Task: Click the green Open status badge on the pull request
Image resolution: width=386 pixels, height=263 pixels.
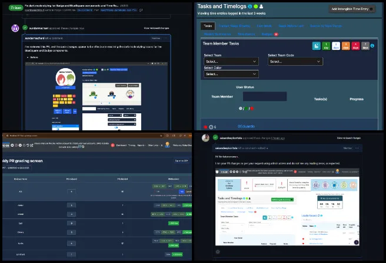Action: pyautogui.click(x=16, y=8)
